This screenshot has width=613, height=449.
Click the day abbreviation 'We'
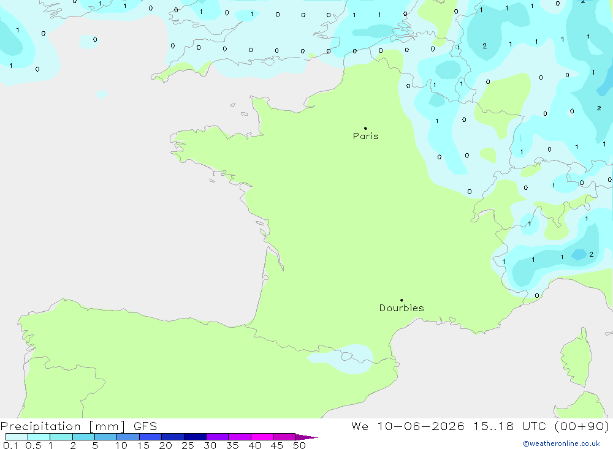click(360, 426)
